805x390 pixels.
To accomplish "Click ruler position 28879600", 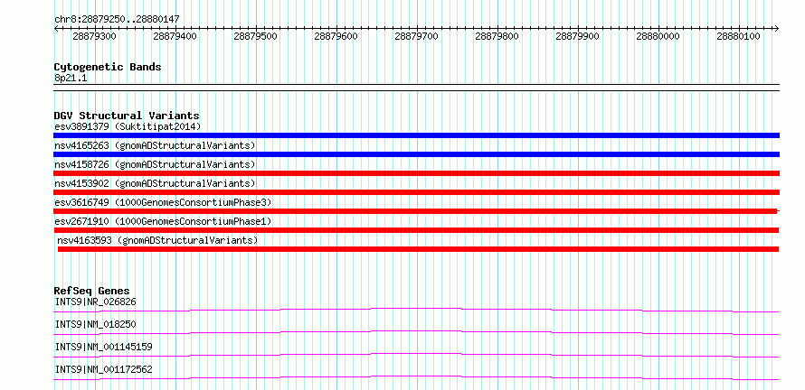I will tap(336, 36).
